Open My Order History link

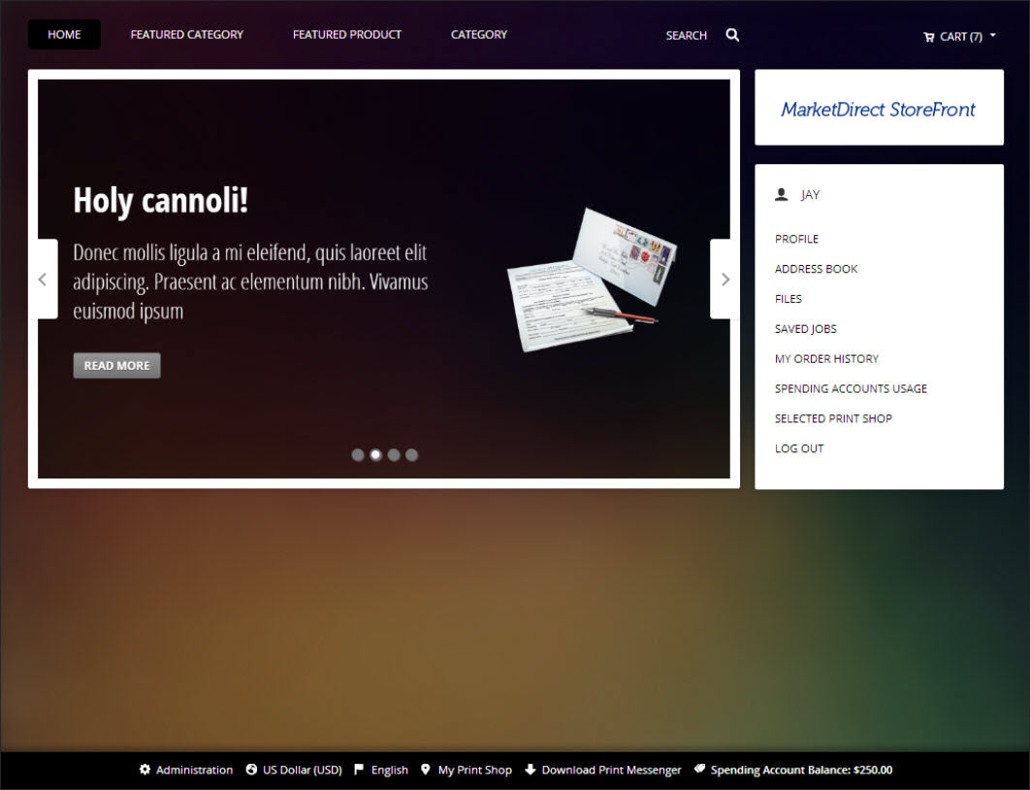[826, 359]
